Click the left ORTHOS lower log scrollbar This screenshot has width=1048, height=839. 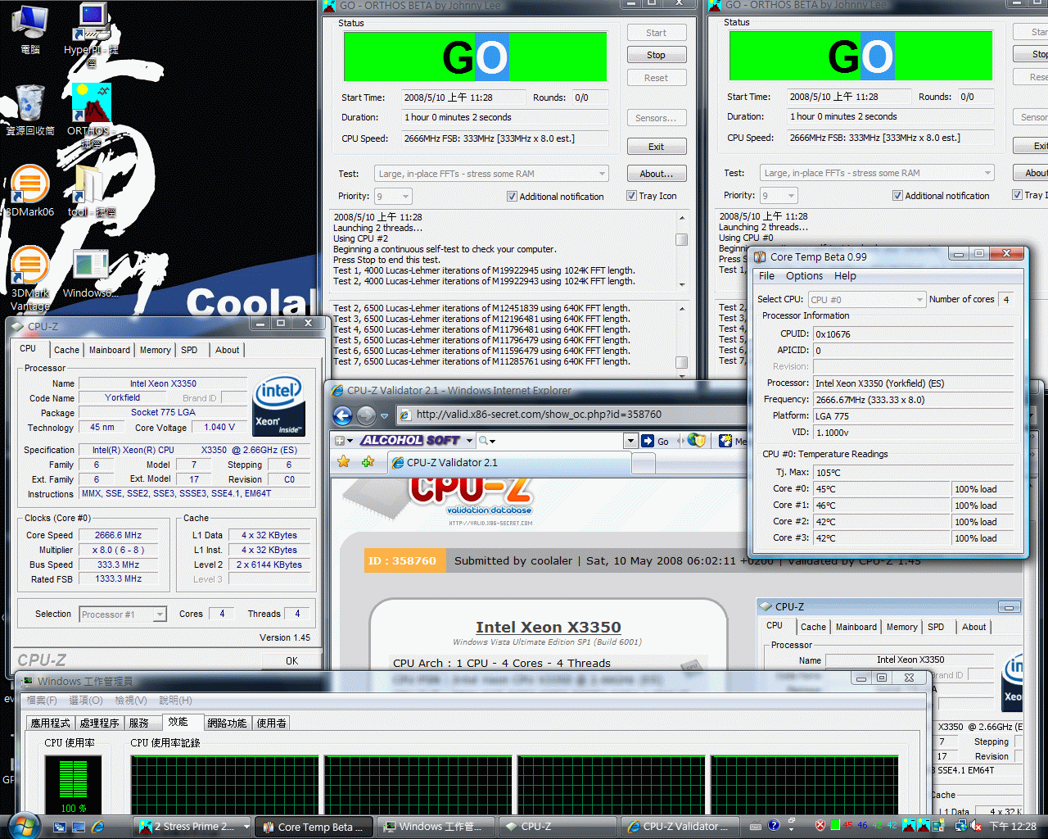(681, 340)
